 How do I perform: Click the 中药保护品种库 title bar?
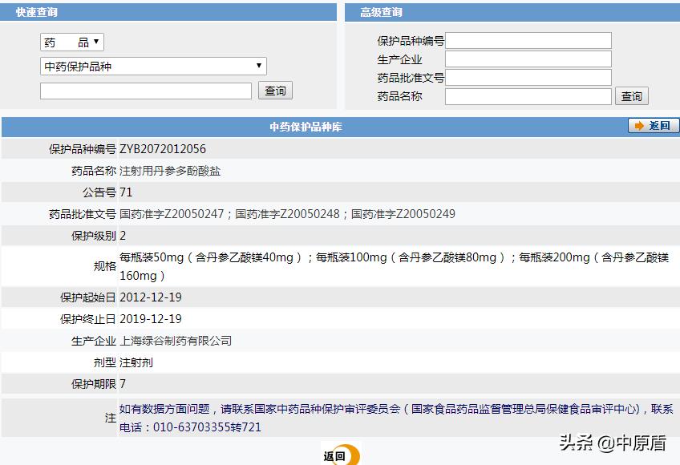305,125
